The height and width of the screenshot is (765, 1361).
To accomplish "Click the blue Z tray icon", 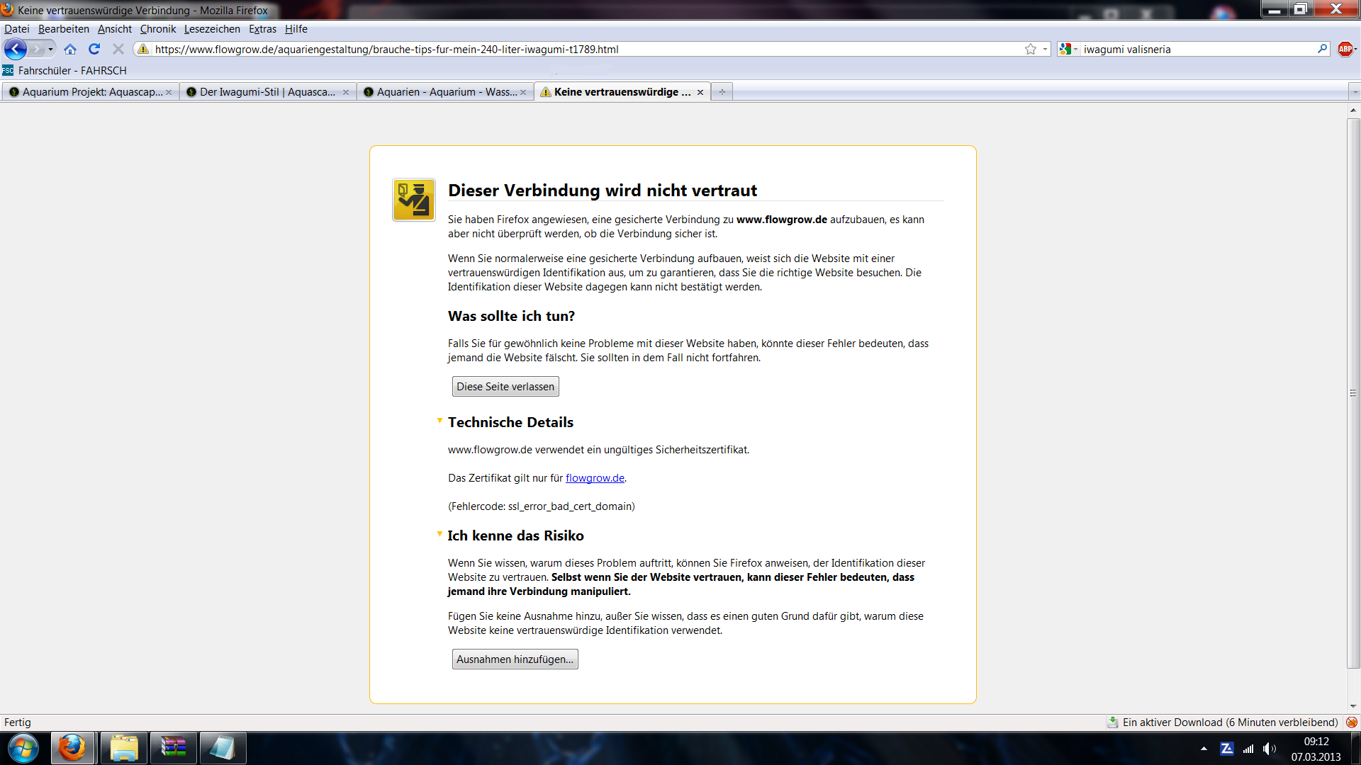I will (1227, 749).
